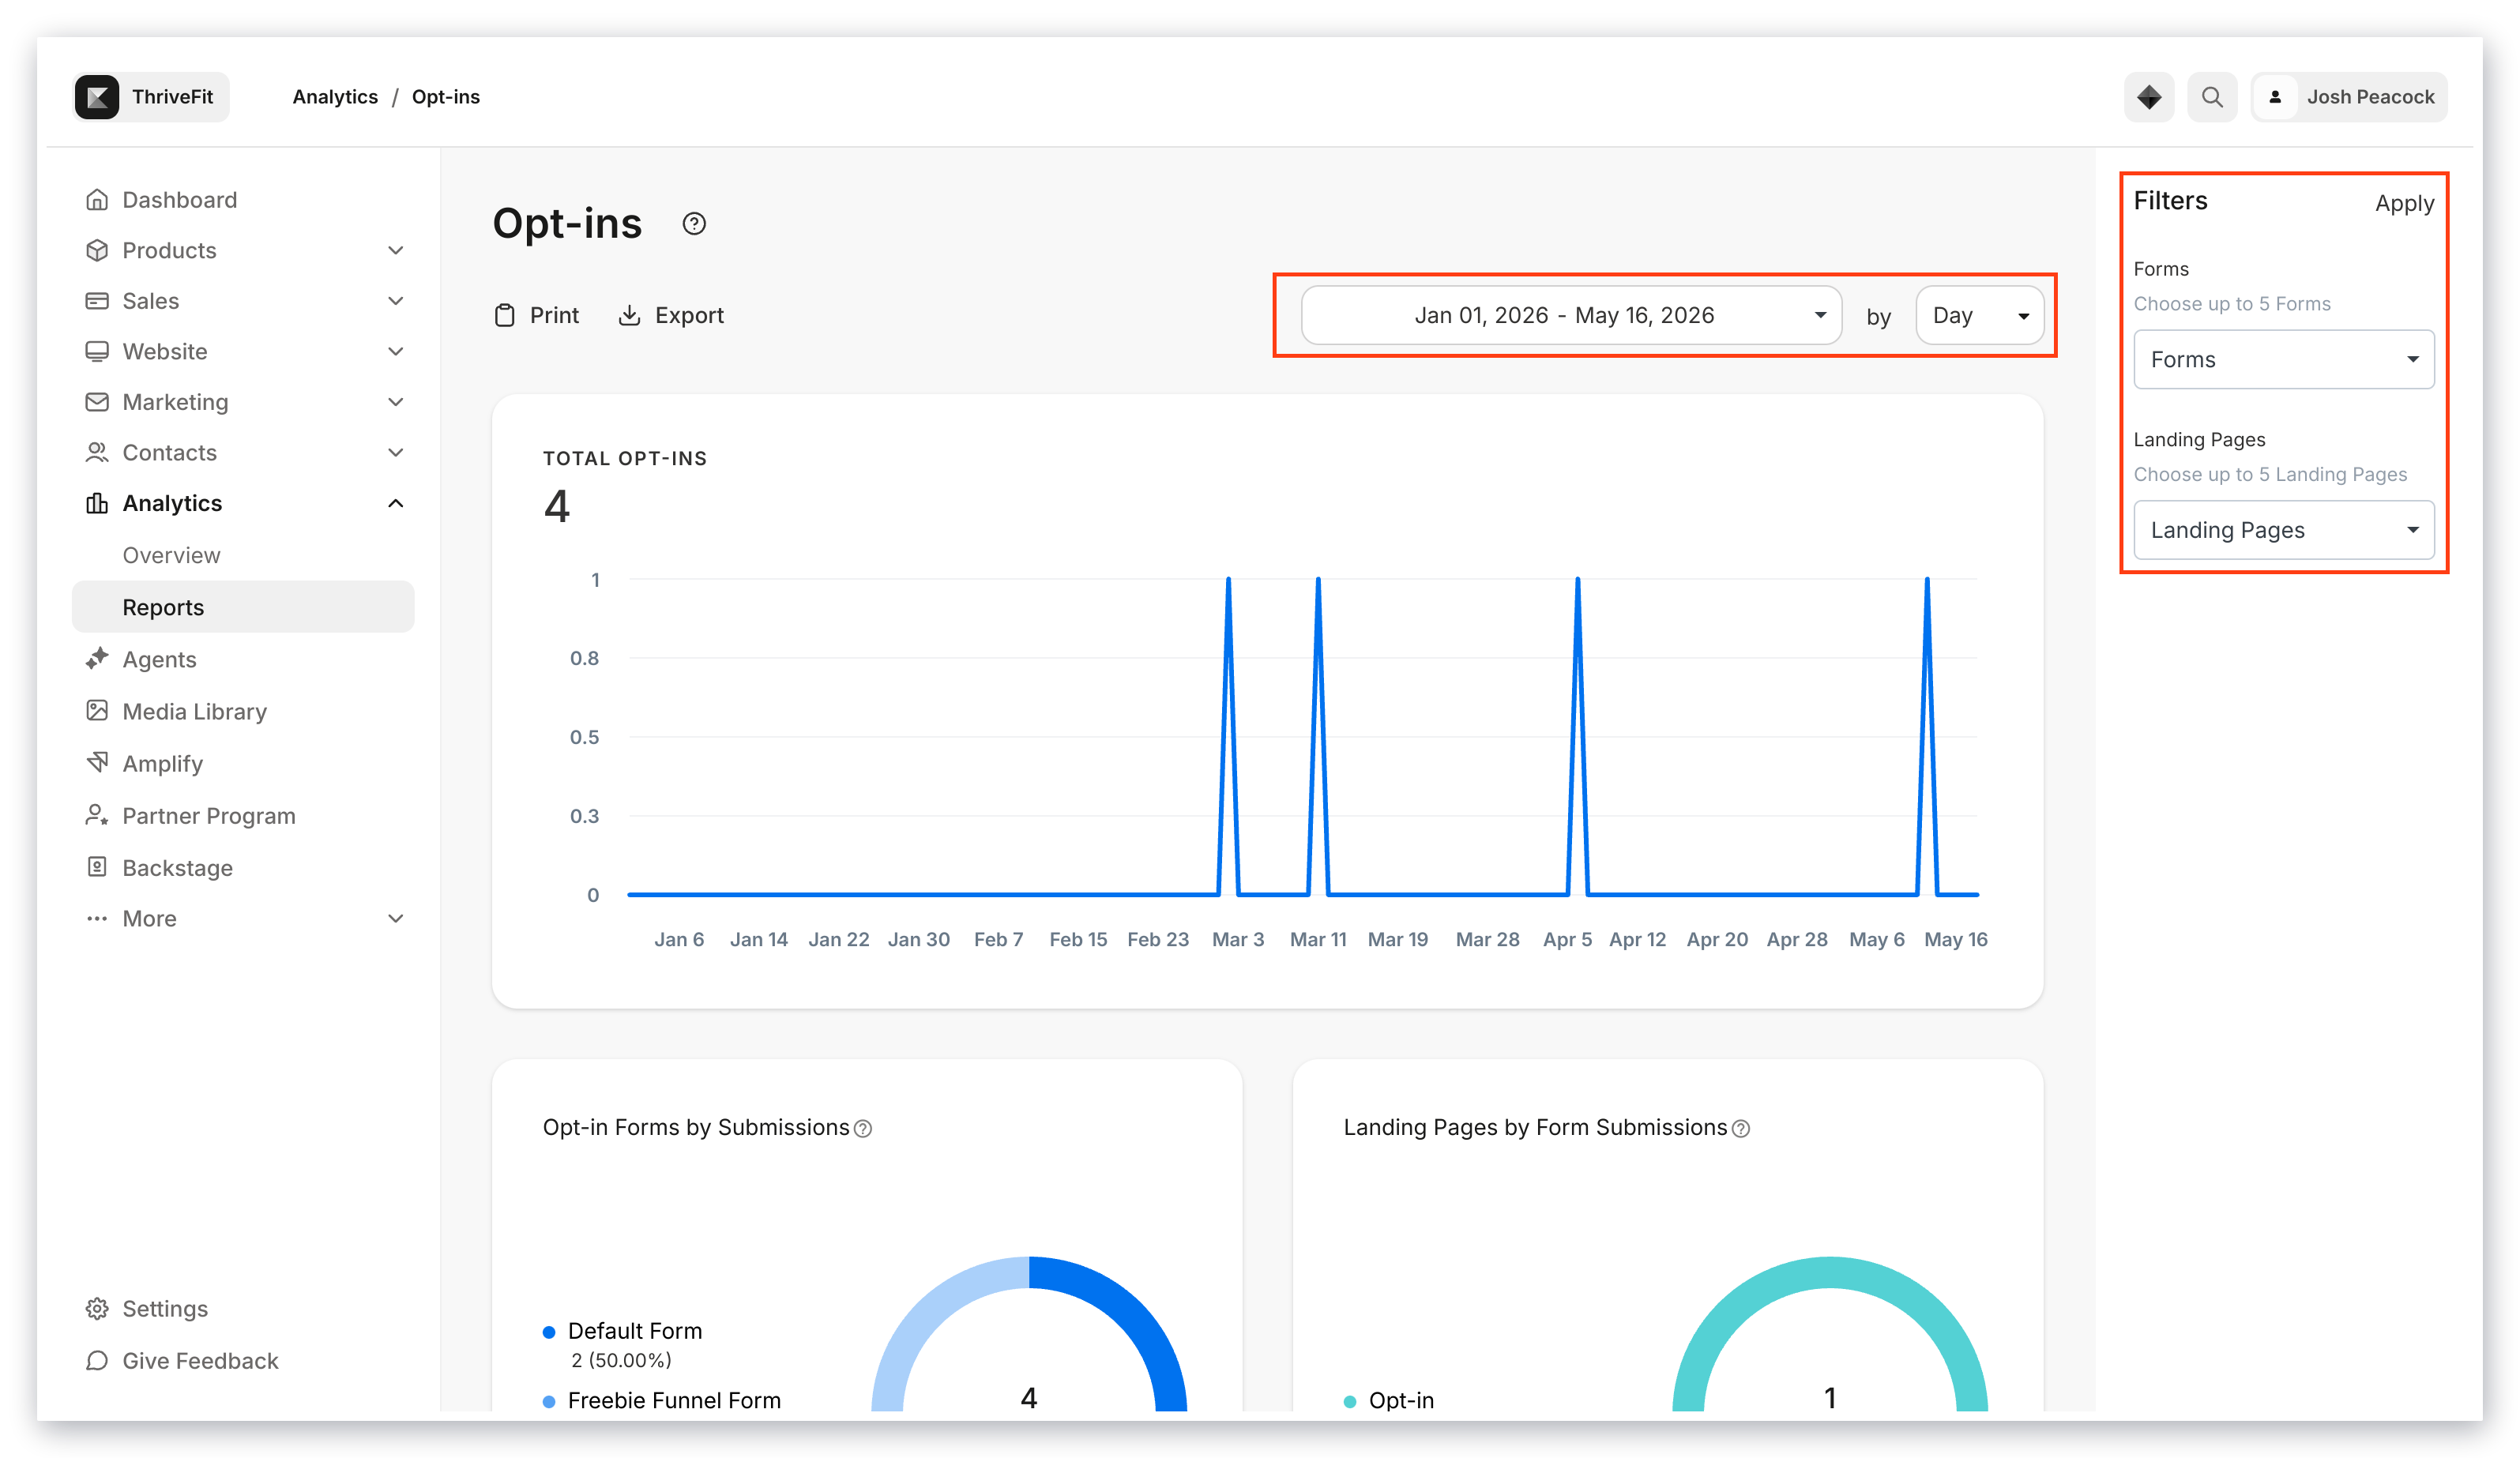Click the help icon next to Opt-ins title
This screenshot has height=1458, width=2520.
(x=694, y=224)
